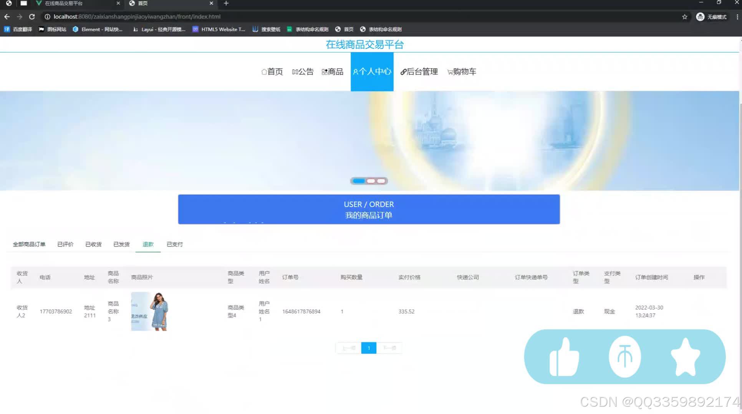Viewport: 742px width, 414px height.
Task: Click page number 1 in pagination
Action: [x=369, y=348]
